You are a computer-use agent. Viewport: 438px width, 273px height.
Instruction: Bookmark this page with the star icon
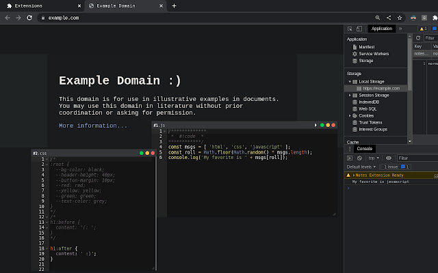400,17
